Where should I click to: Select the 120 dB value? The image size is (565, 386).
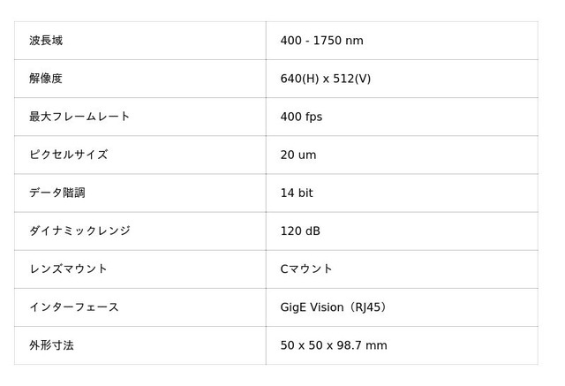click(x=300, y=231)
